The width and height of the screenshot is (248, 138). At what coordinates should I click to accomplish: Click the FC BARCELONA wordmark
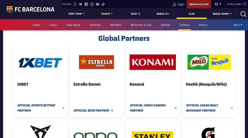pos(35,9)
